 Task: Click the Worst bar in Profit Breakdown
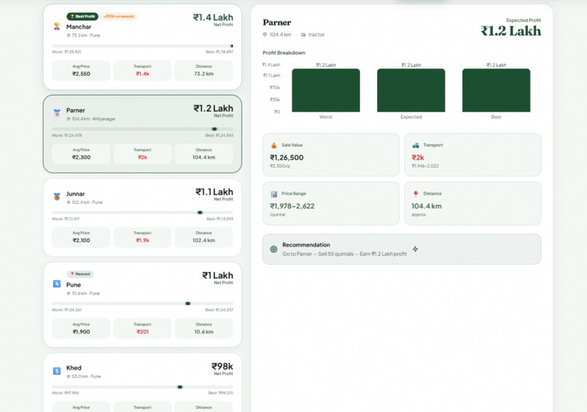[x=326, y=90]
